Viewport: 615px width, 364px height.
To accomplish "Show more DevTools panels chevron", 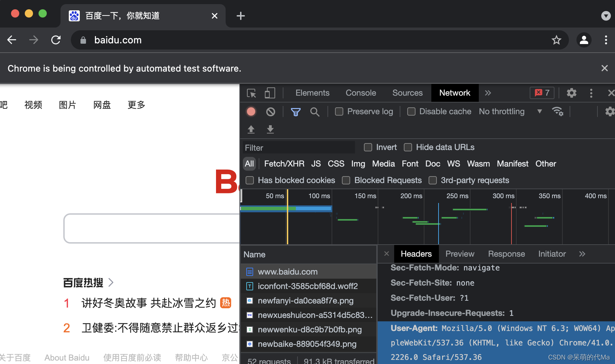I will [488, 93].
